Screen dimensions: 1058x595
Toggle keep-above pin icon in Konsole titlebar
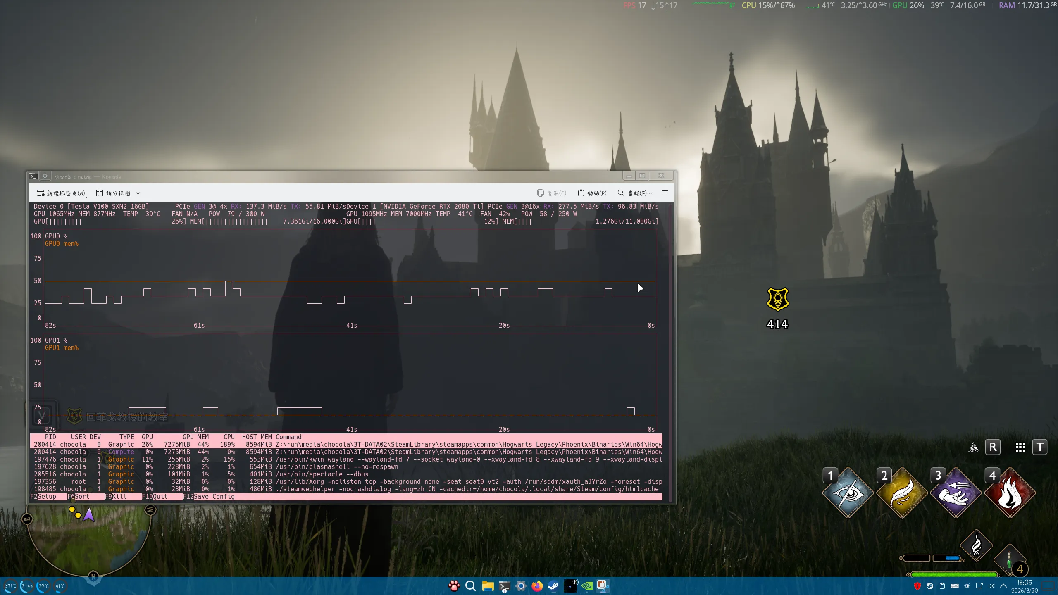pos(45,176)
